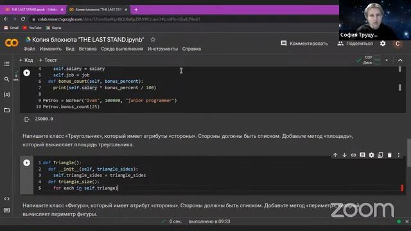411x231 pixels.
Task: Click the Комментировать button
Action: (x=304, y=44)
